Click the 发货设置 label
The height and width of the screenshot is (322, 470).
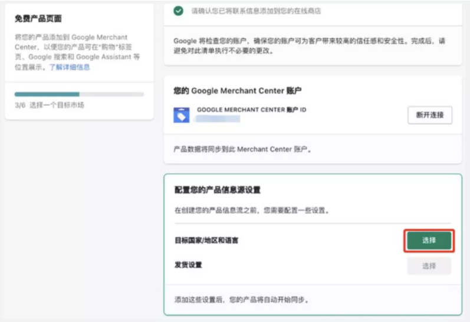pos(188,265)
